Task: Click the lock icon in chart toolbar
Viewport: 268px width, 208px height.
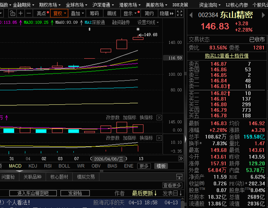Action: coord(12,13)
